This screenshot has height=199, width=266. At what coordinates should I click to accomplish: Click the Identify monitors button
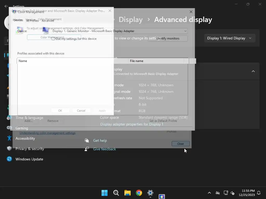(168, 38)
